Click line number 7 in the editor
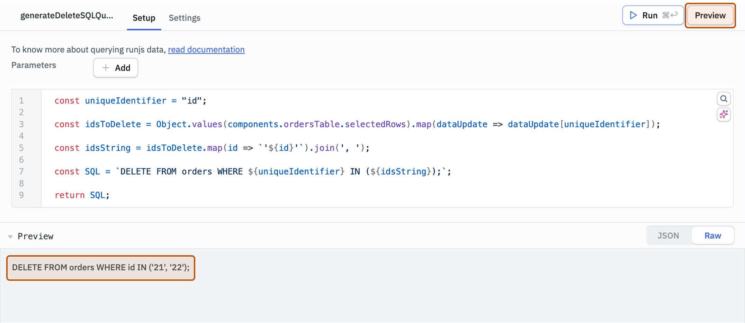Screen dimensions: 745x323 point(21,172)
